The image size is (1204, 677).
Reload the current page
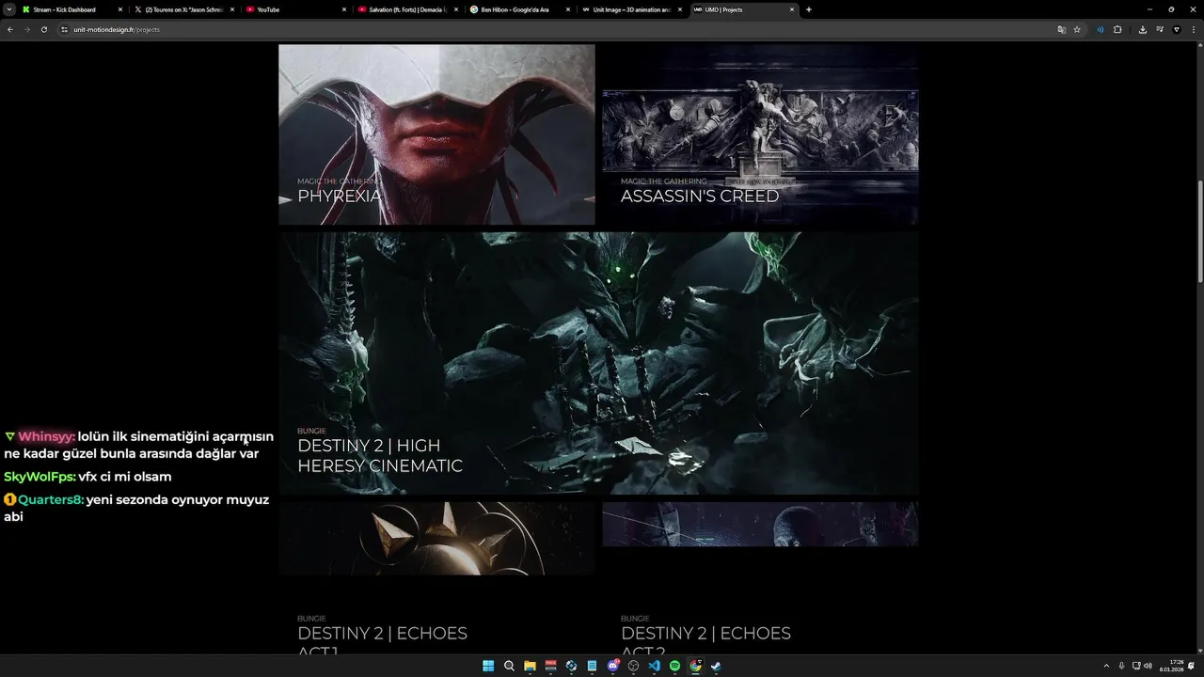pos(43,29)
